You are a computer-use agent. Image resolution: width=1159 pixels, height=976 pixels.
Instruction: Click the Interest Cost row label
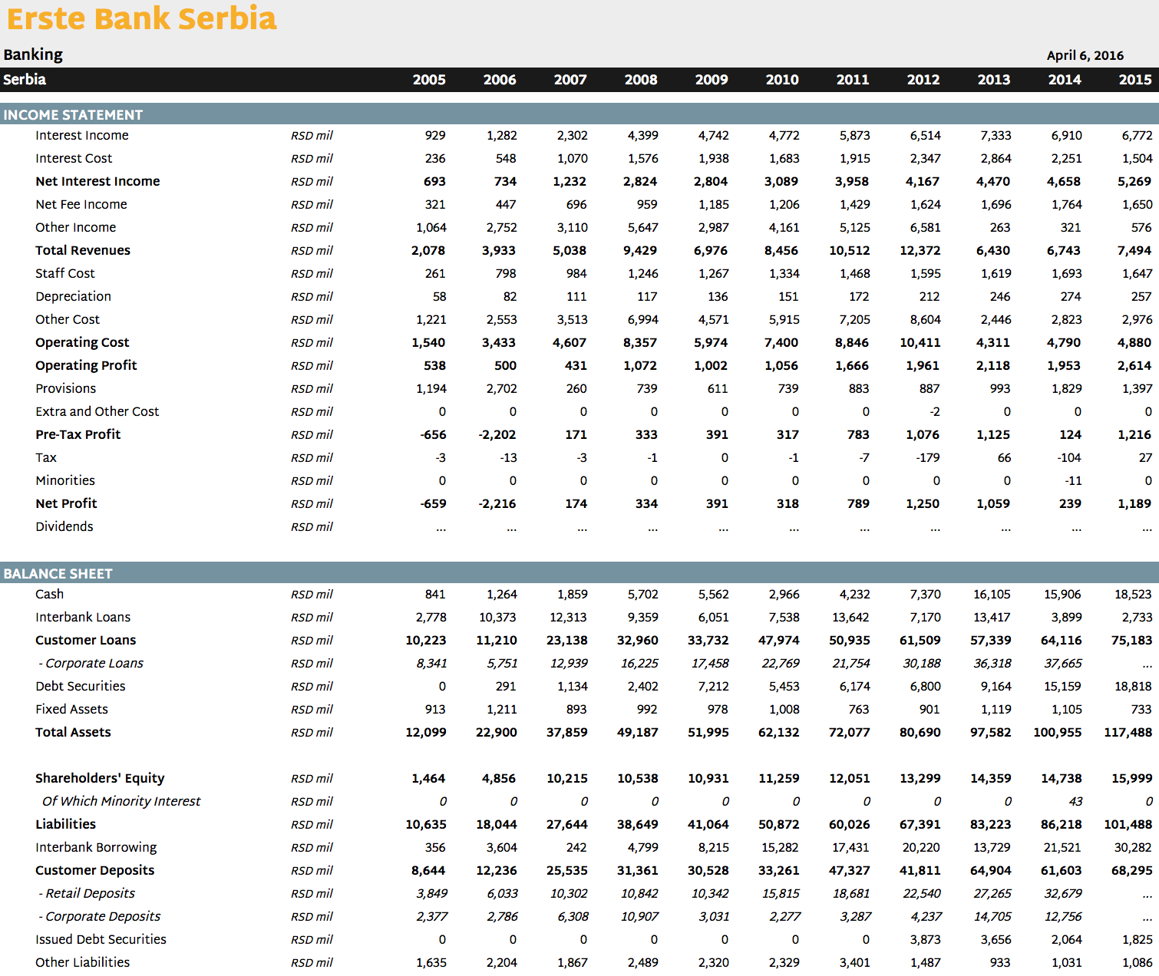pos(74,159)
